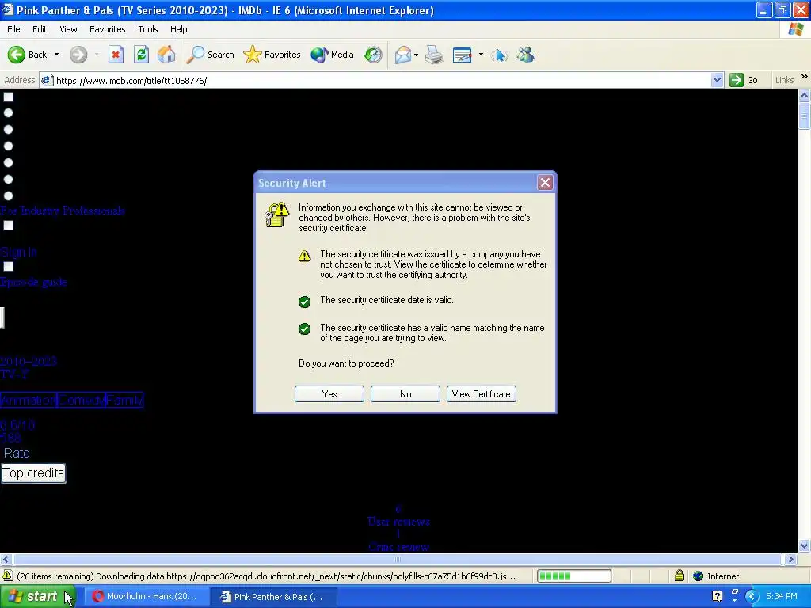The width and height of the screenshot is (811, 608).
Task: Click the green Back arrow icon
Action: [17, 55]
